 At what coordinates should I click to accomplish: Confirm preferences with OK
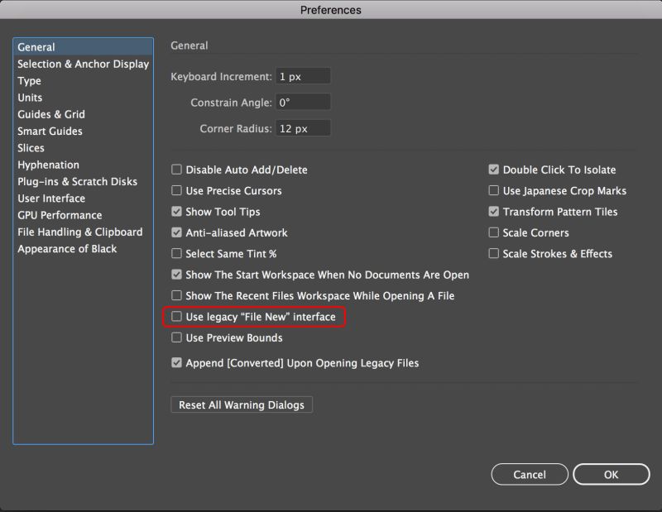click(x=612, y=474)
